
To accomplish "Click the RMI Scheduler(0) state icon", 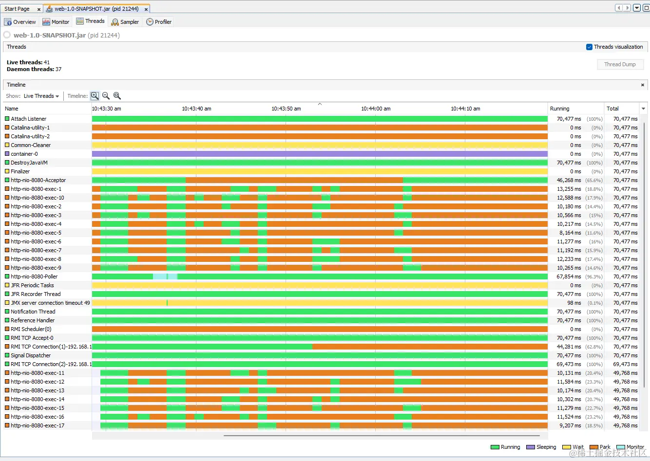I will (x=7, y=329).
